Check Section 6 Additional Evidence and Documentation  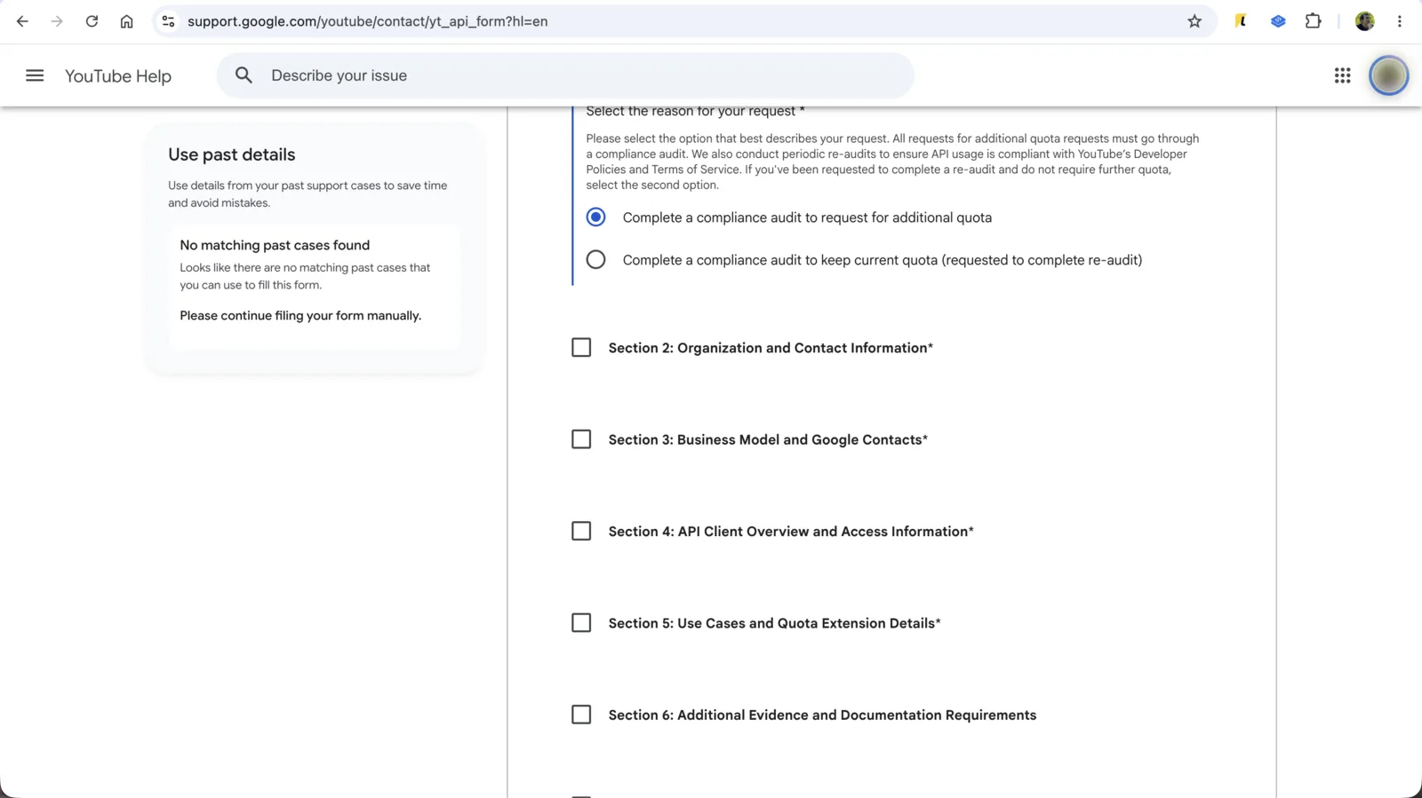(x=581, y=715)
